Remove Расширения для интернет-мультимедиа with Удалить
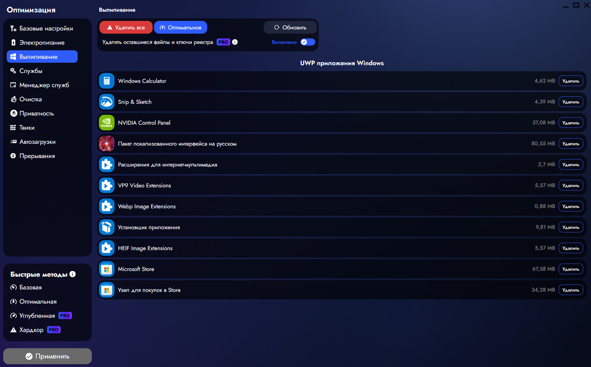The width and height of the screenshot is (591, 367). pos(571,164)
